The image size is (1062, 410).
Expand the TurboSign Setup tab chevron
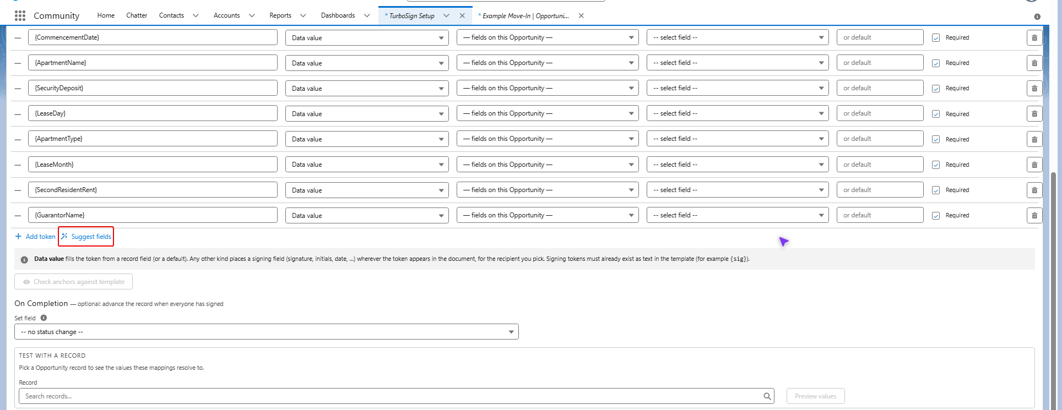coord(446,15)
